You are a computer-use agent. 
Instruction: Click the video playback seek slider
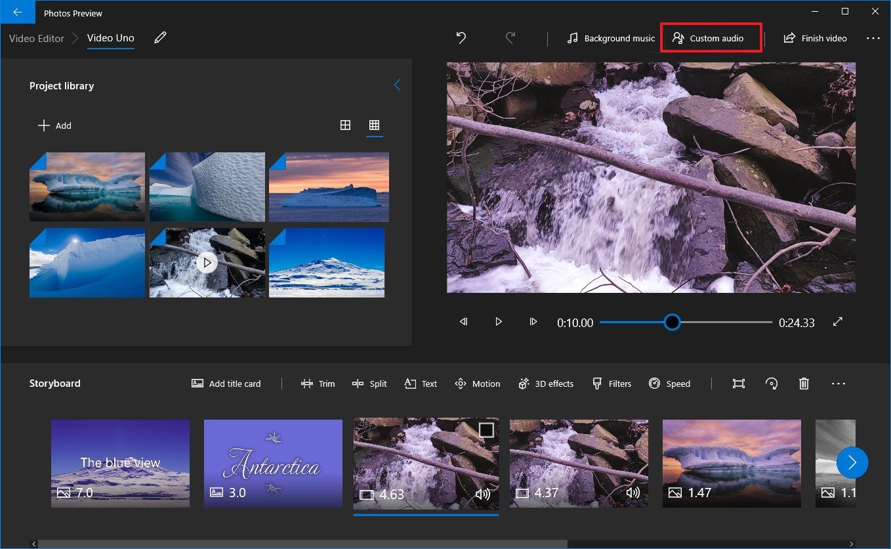[x=686, y=322]
